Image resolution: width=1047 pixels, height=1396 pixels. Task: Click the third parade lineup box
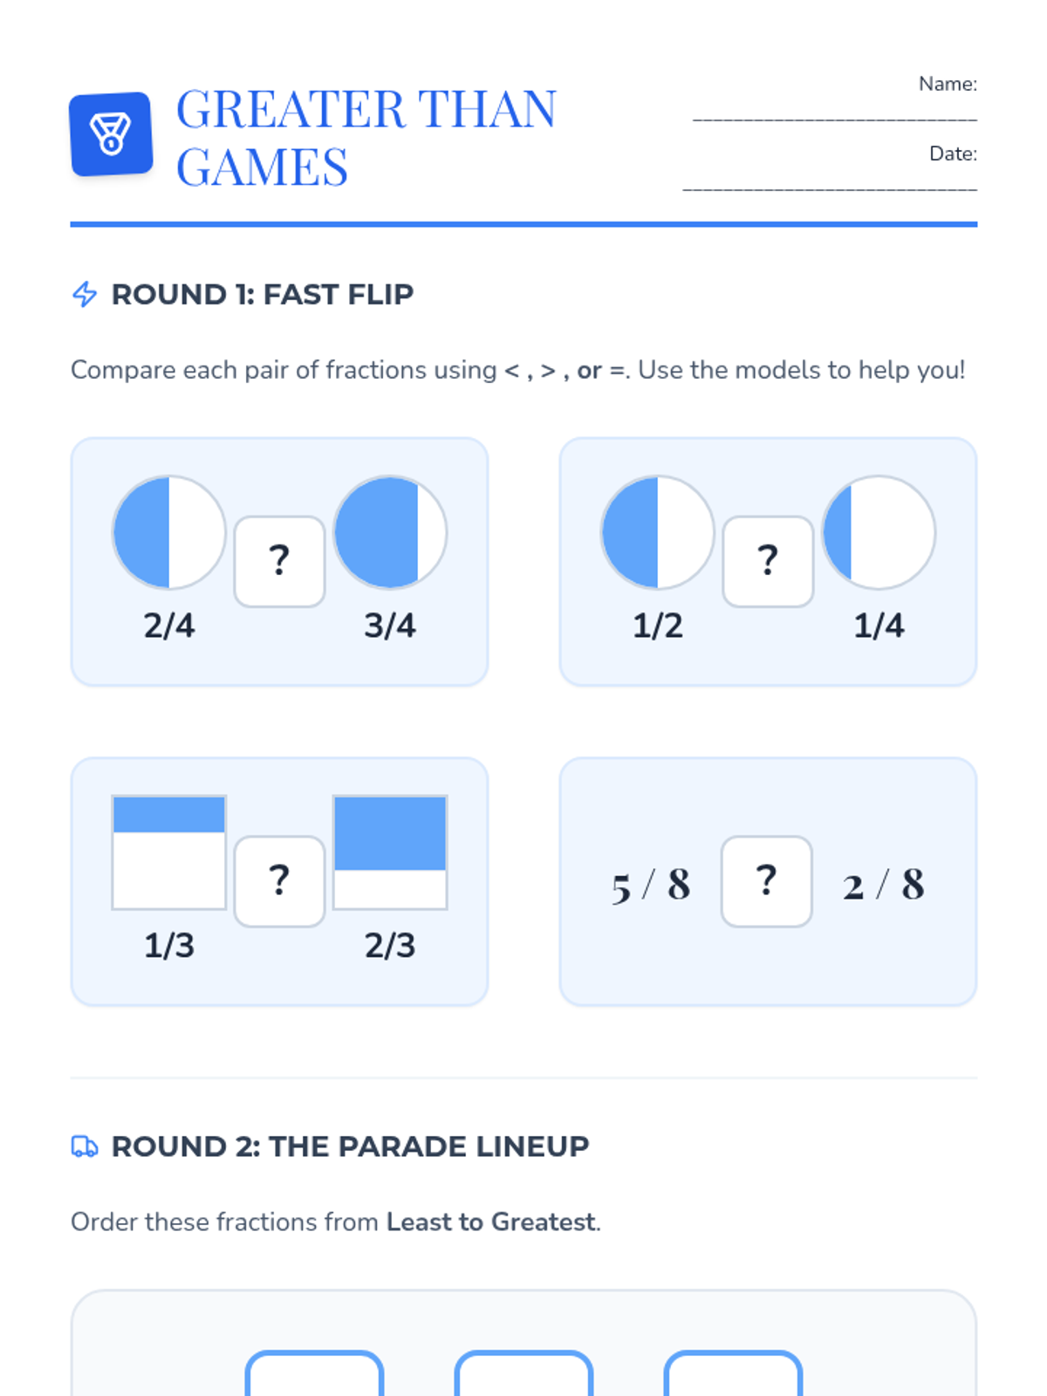click(x=733, y=1374)
